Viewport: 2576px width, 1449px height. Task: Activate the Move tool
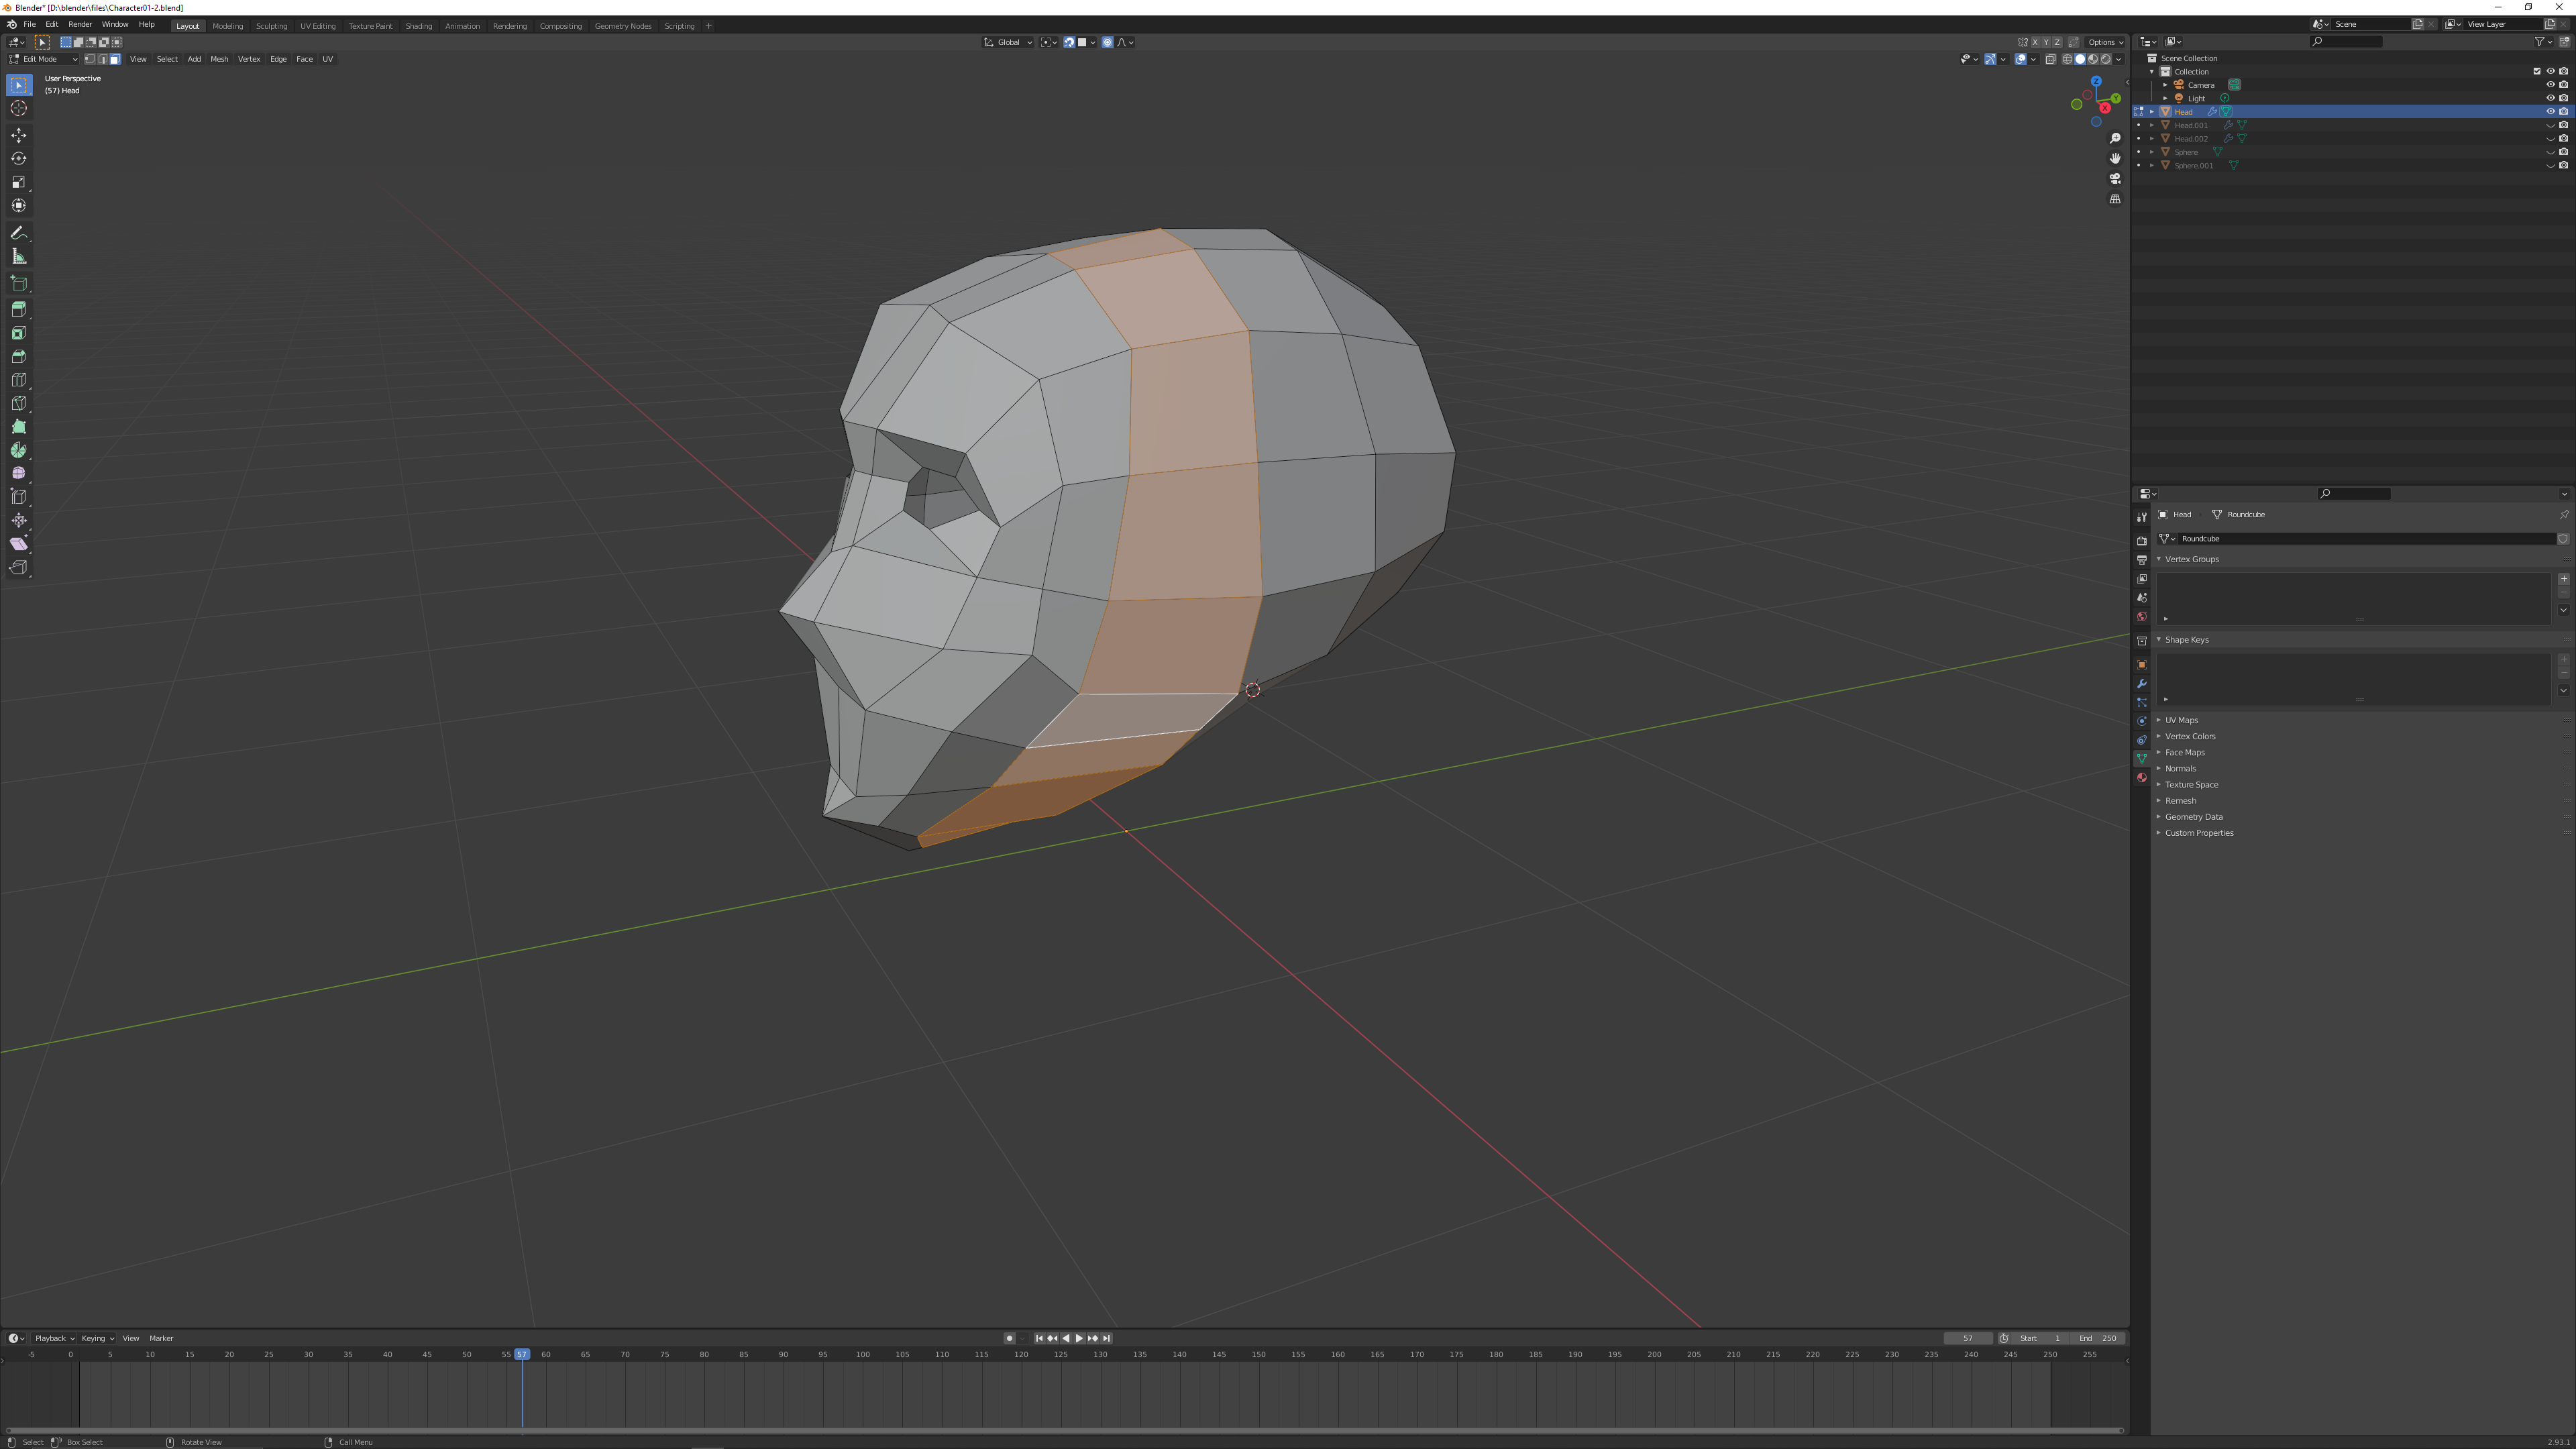[18, 135]
